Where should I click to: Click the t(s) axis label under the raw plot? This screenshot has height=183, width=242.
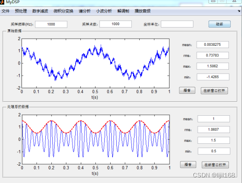point(94,97)
